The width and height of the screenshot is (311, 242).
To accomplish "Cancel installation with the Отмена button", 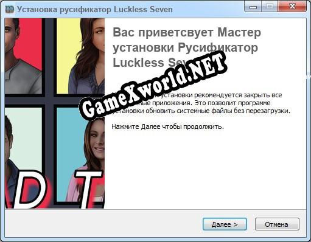I will [277, 224].
